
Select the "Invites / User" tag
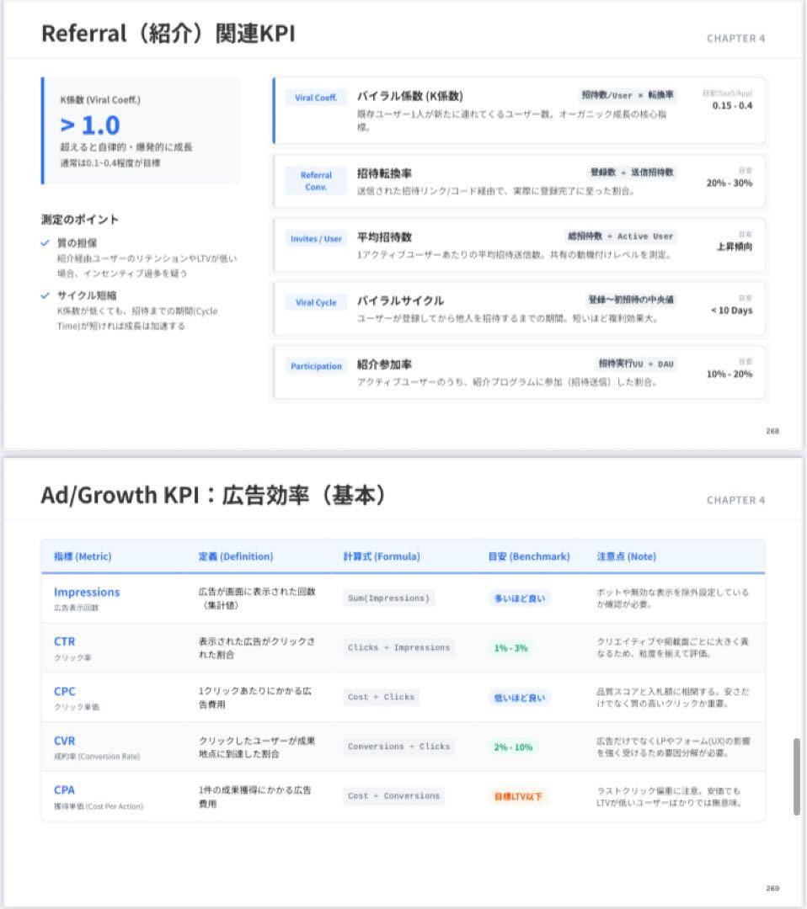tap(316, 239)
